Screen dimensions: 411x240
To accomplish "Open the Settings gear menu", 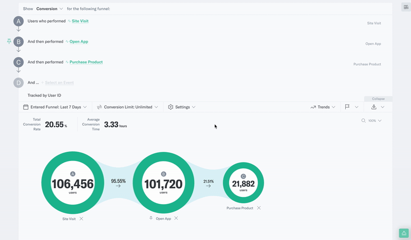I will [182, 107].
